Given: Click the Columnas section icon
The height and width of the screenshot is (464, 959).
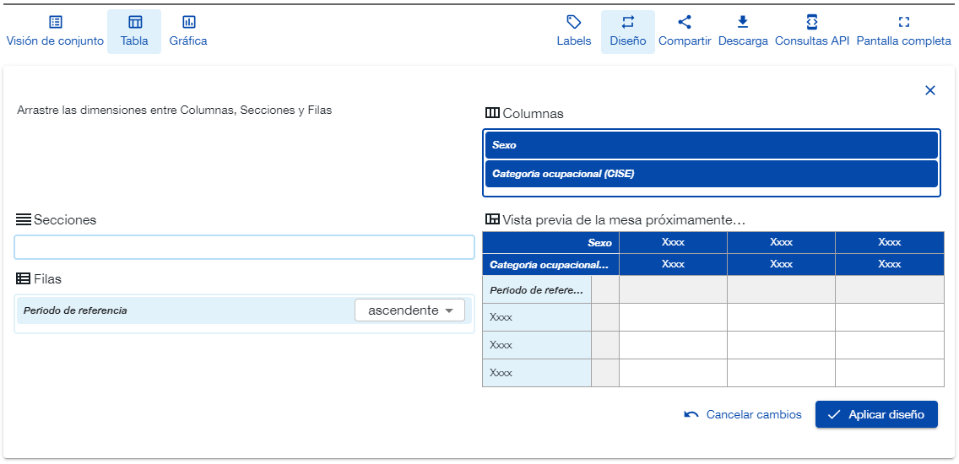Looking at the screenshot, I should tap(492, 113).
